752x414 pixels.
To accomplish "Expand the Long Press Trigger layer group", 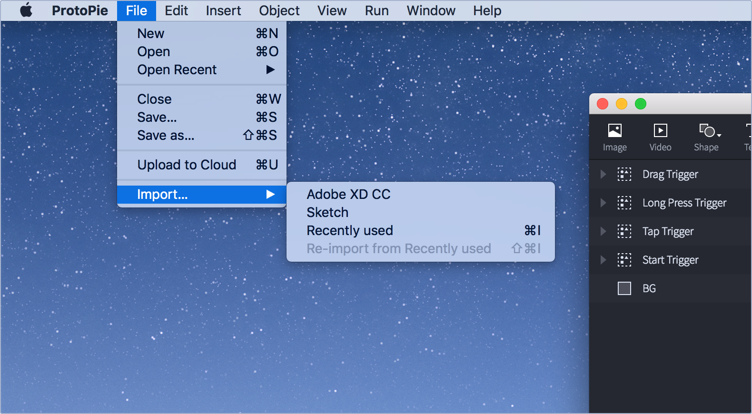I will 604,203.
